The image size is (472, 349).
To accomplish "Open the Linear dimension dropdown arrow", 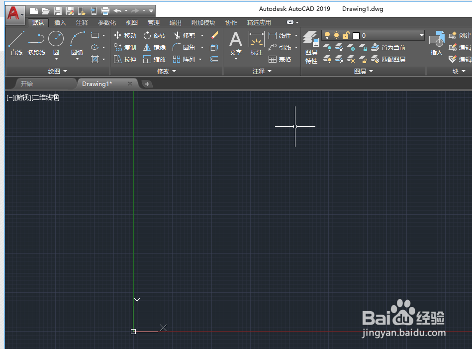I will 296,35.
